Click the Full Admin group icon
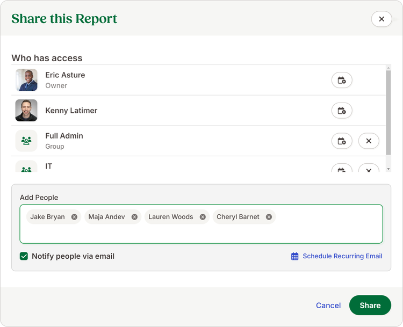 pyautogui.click(x=26, y=141)
